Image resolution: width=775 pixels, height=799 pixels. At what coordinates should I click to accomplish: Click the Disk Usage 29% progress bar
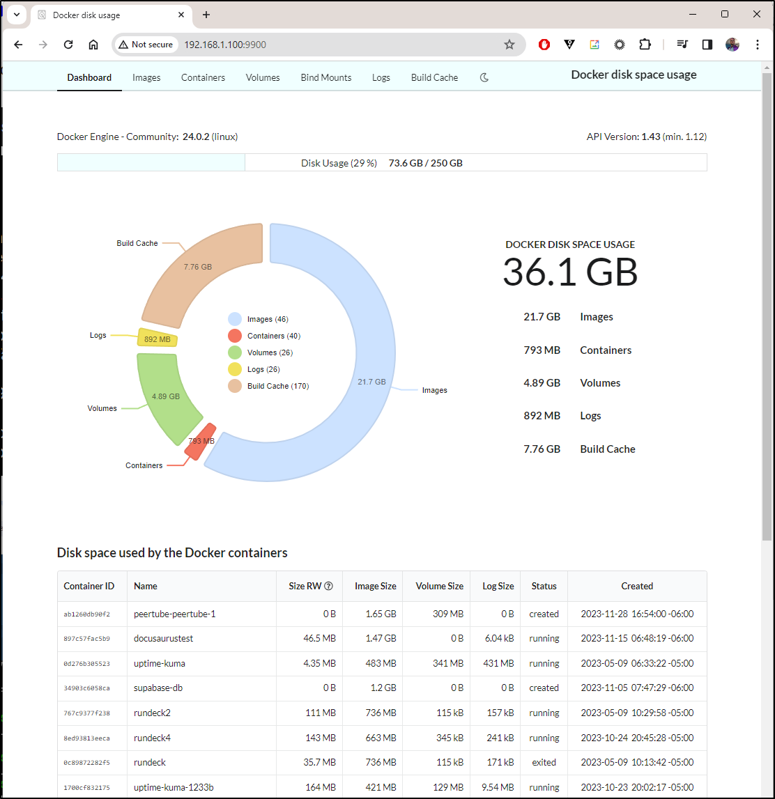click(x=382, y=162)
